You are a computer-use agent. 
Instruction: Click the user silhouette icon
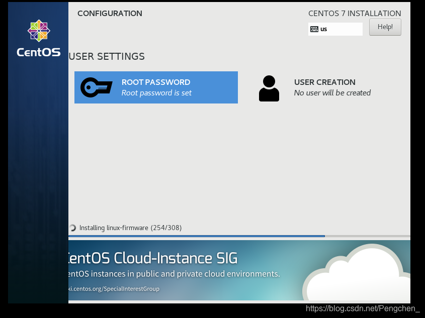point(269,88)
